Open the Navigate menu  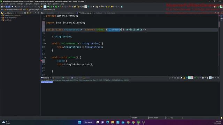point(29,4)
